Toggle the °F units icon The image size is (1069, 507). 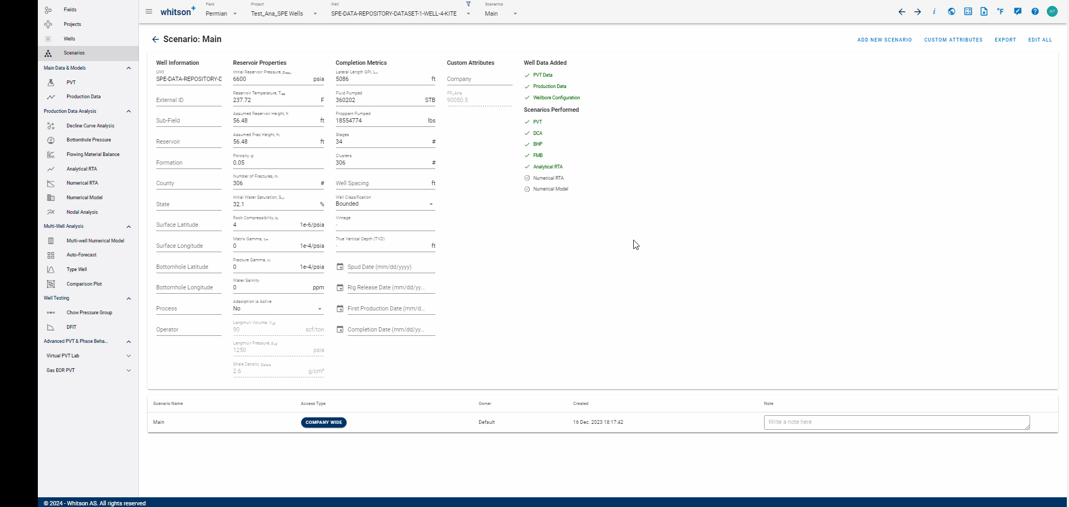click(x=1000, y=11)
